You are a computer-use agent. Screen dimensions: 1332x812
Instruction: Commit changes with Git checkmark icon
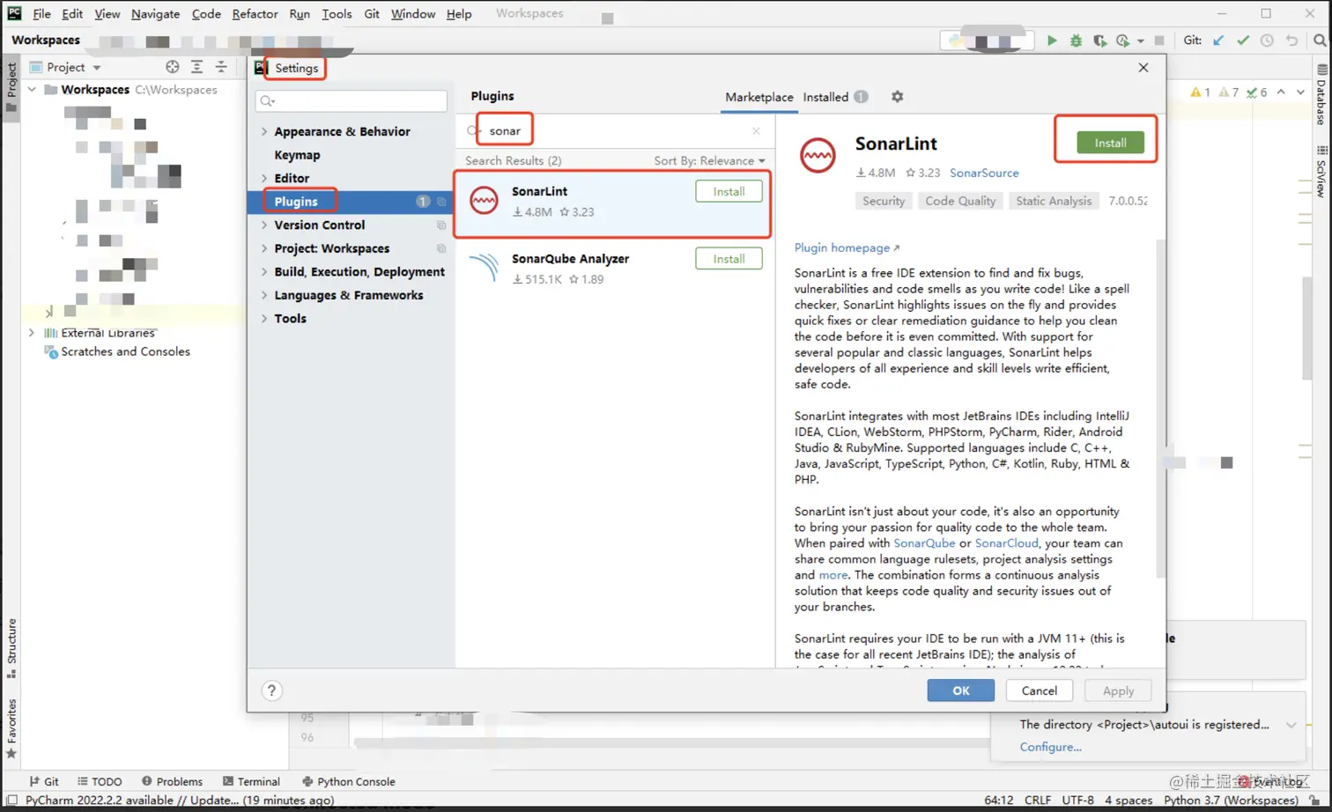pos(1243,41)
